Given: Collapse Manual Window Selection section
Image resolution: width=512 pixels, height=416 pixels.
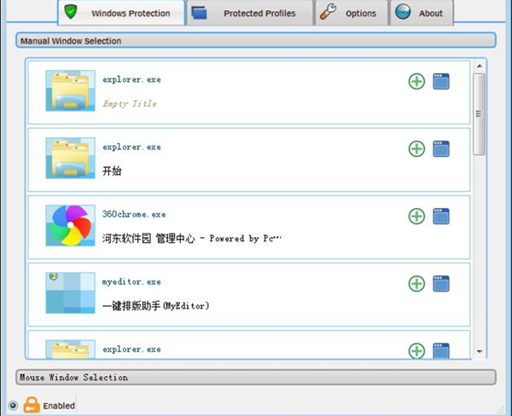Looking at the screenshot, I should click(x=256, y=41).
